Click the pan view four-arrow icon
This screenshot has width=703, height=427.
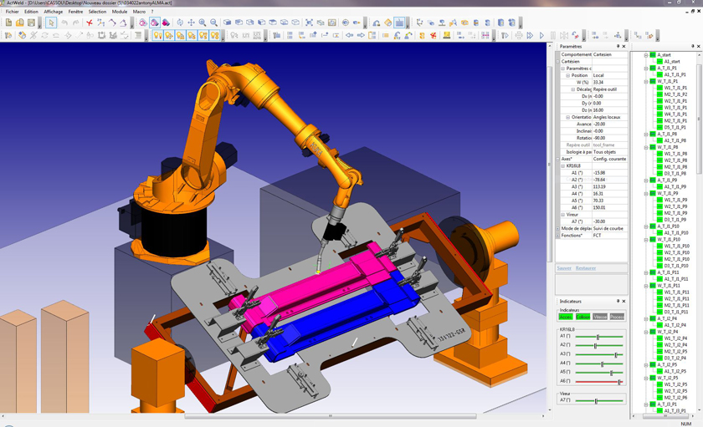(x=191, y=23)
